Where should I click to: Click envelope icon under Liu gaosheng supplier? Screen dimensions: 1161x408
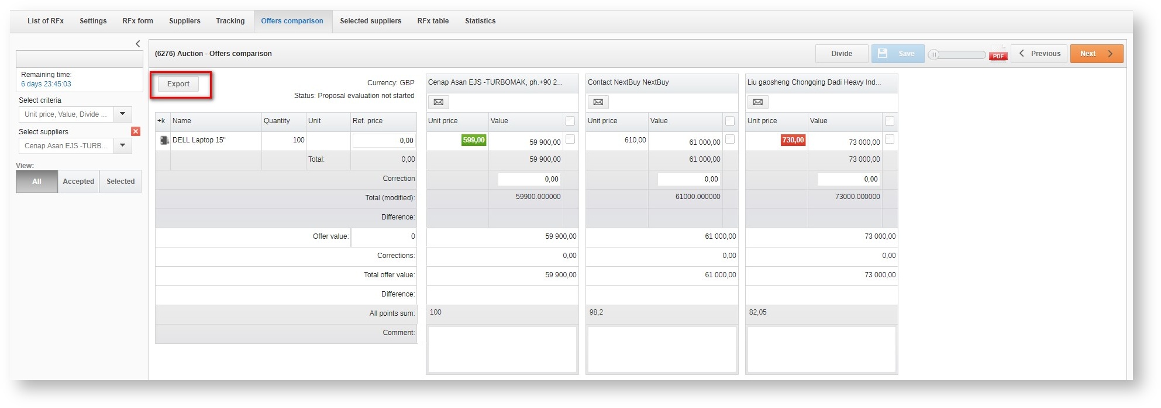(757, 102)
